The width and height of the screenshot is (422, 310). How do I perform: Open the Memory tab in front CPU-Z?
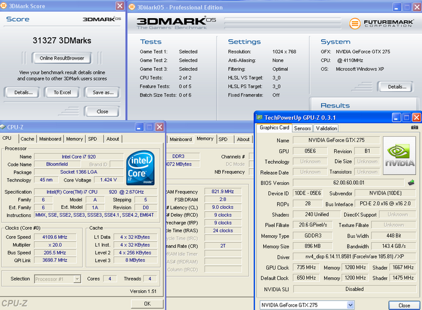point(74,139)
